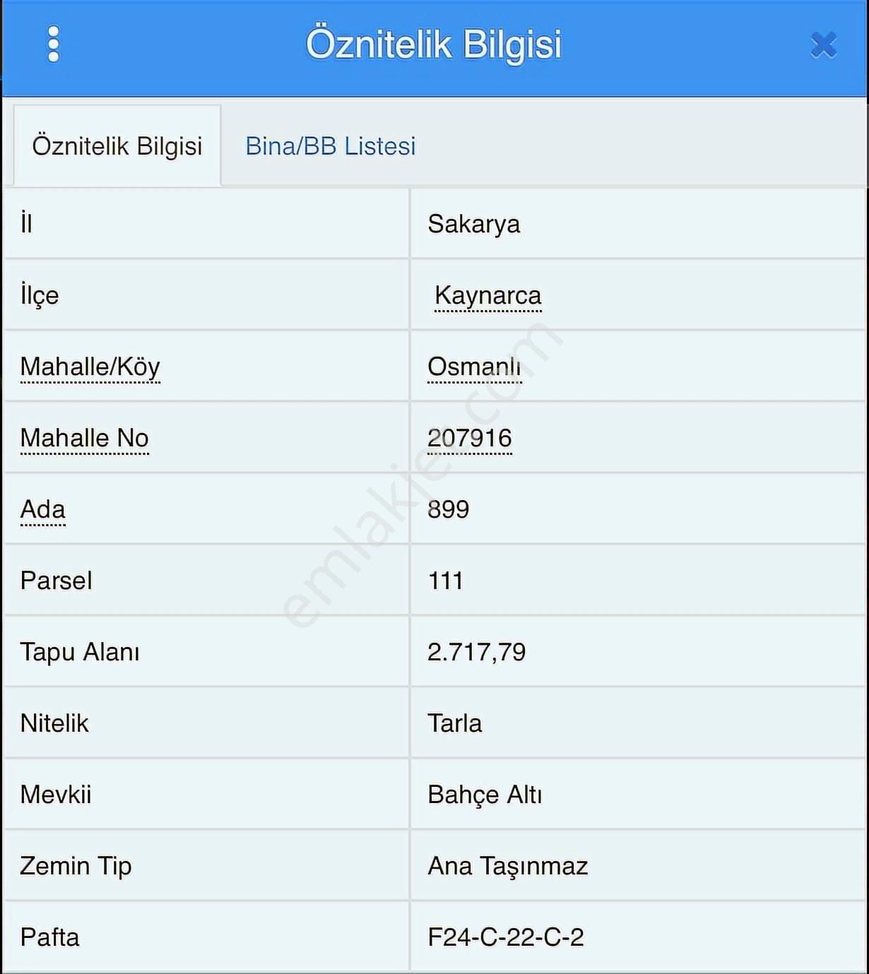The image size is (869, 974).
Task: Click the X close icon on the title bar
Action: 822,44
